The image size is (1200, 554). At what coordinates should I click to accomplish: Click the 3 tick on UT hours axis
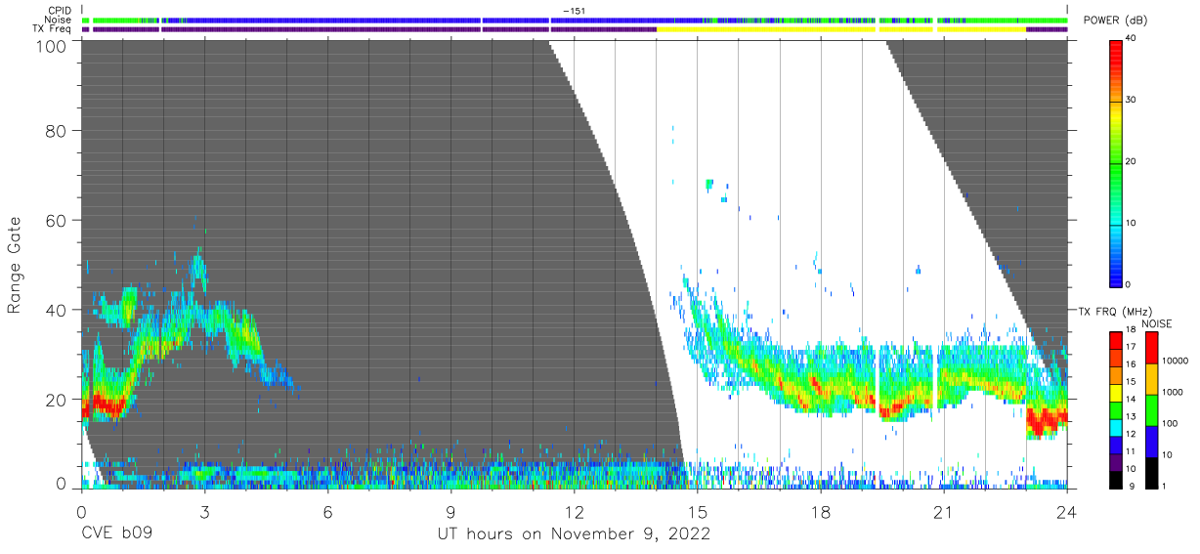point(204,511)
